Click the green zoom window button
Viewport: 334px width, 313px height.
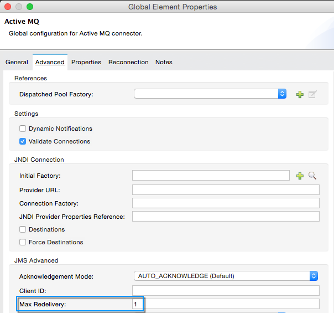(30, 7)
